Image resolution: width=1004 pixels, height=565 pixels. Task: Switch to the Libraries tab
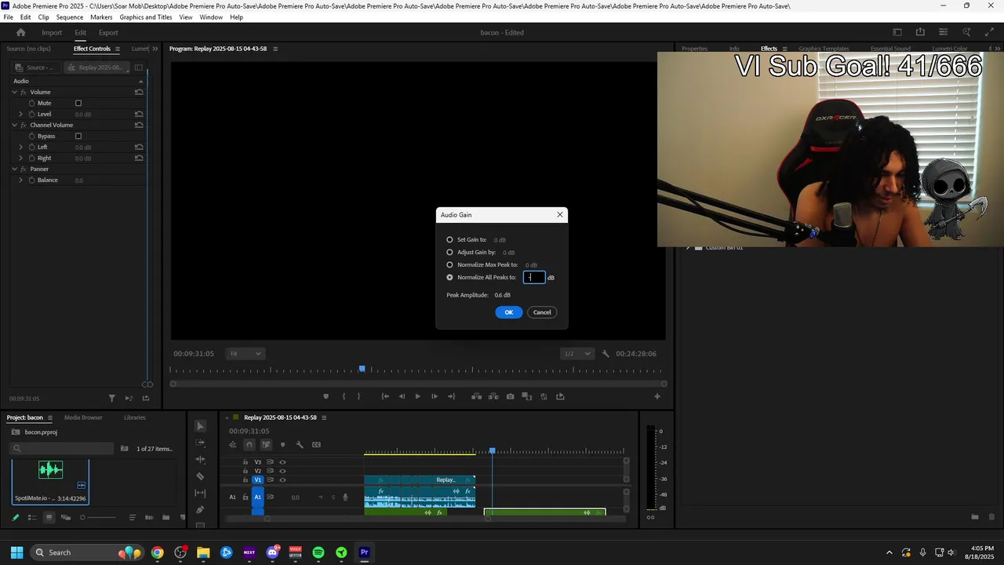[135, 417]
